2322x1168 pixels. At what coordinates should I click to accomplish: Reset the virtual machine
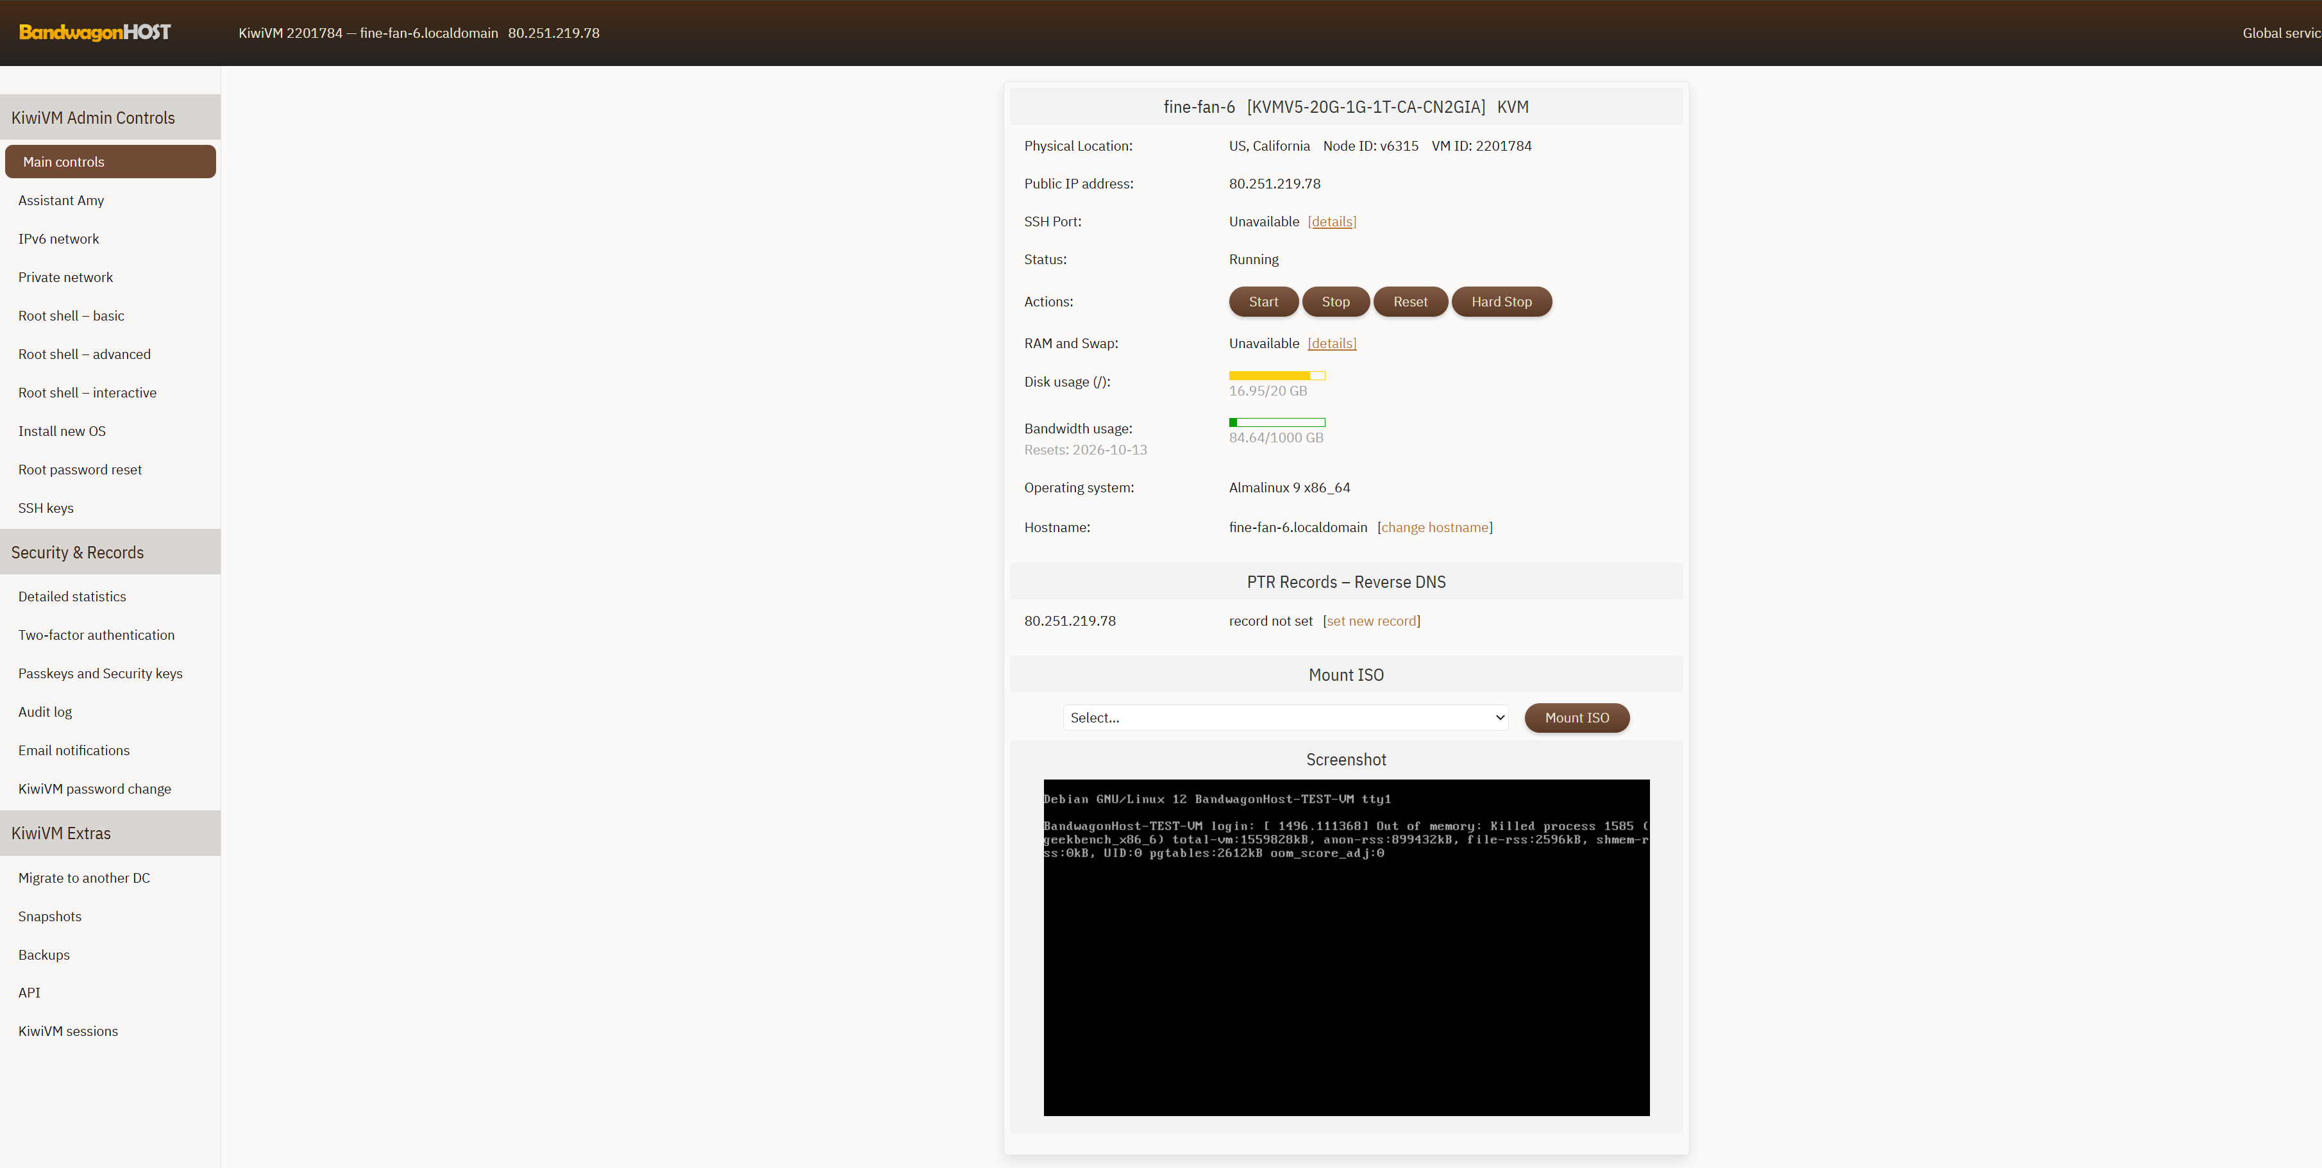tap(1409, 302)
